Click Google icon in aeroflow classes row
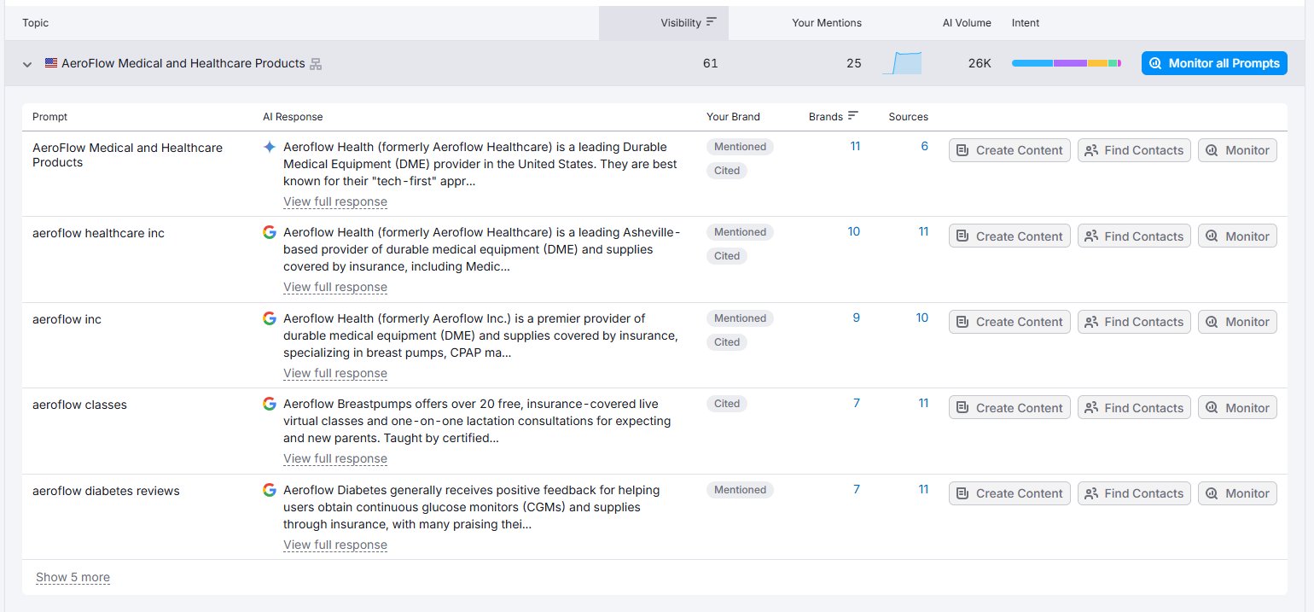The width and height of the screenshot is (1314, 612). [270, 404]
